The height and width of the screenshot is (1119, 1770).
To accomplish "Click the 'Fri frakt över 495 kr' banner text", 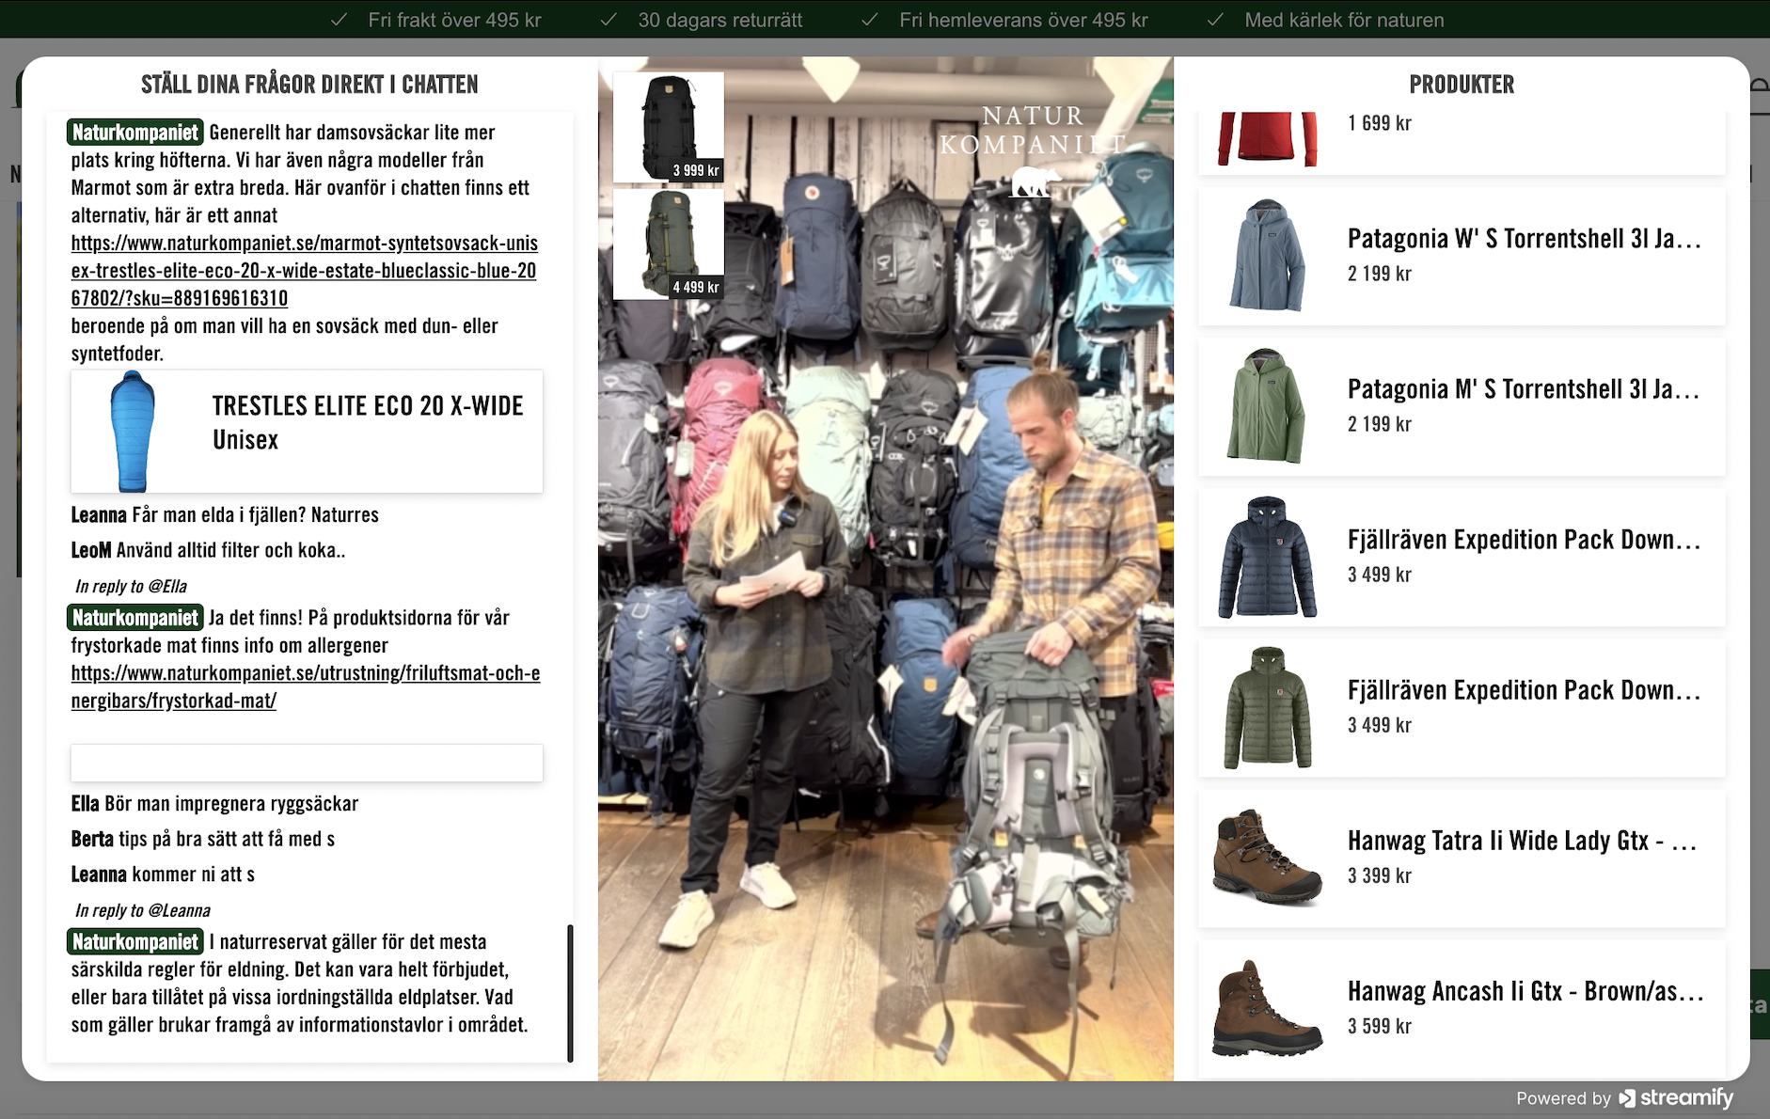I will [x=454, y=20].
